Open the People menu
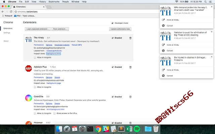 click(66, 2)
